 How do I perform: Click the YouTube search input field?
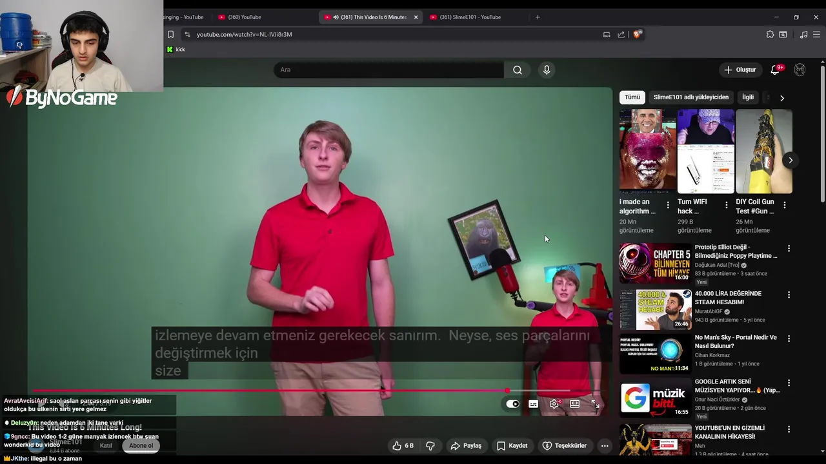click(388, 70)
